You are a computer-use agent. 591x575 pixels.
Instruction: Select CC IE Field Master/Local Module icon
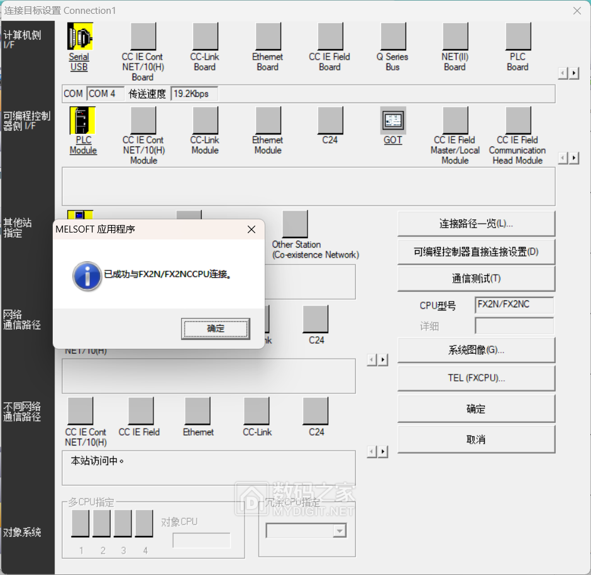[455, 120]
